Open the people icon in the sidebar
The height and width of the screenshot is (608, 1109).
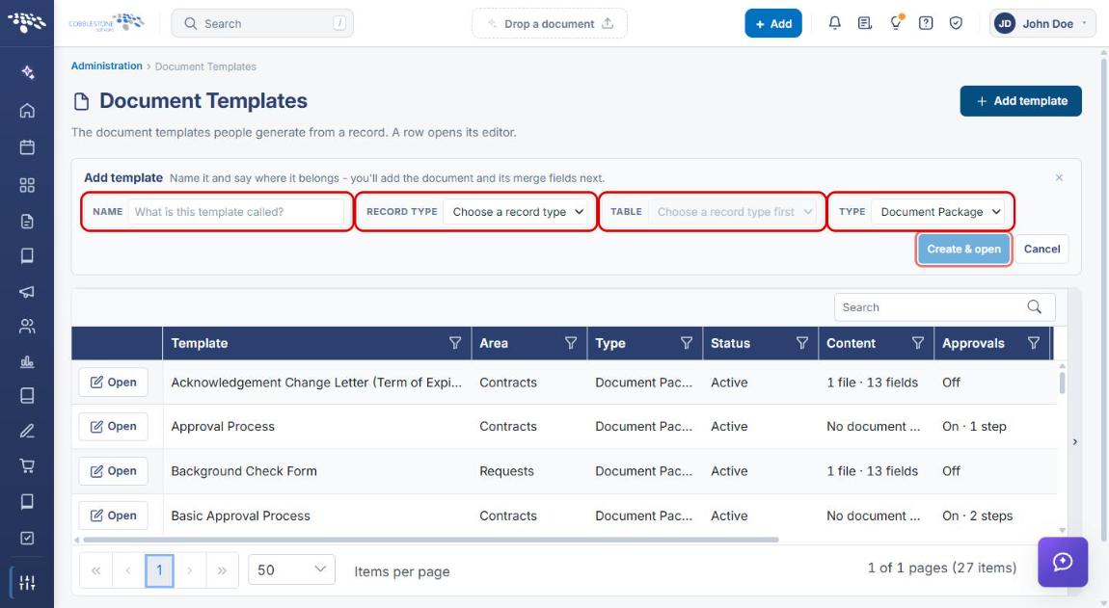point(27,326)
